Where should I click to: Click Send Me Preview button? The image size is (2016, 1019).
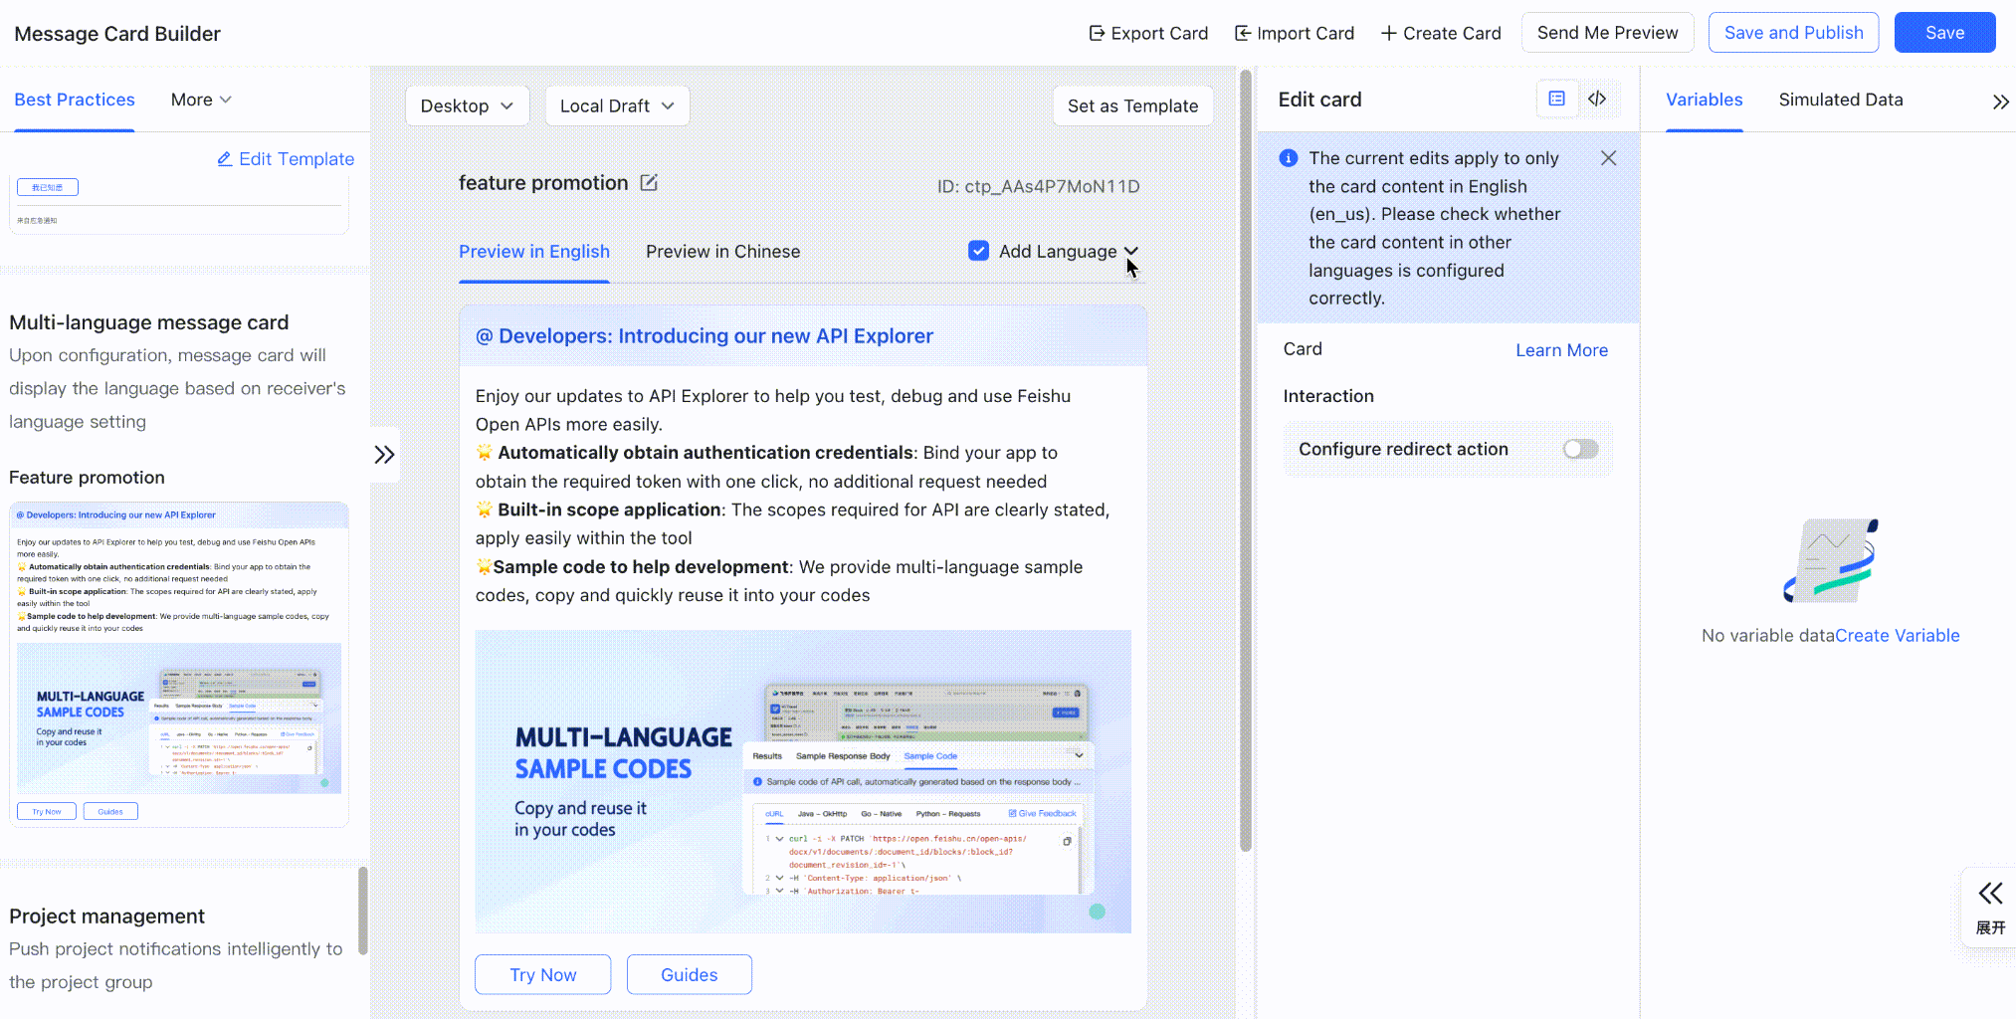click(1608, 33)
